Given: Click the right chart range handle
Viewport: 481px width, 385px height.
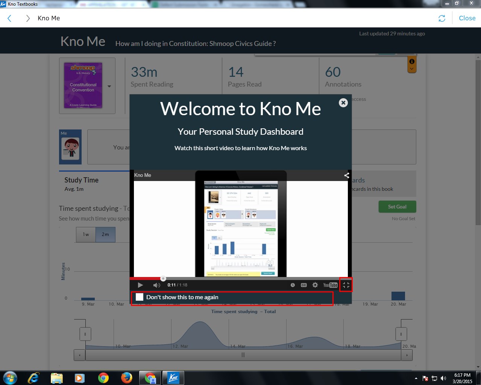Looking at the screenshot, I should (401, 334).
